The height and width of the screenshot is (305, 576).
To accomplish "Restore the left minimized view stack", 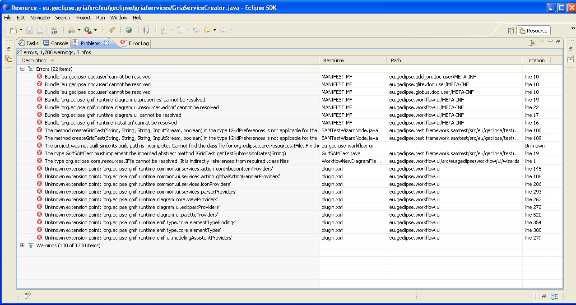I will click(9, 49).
